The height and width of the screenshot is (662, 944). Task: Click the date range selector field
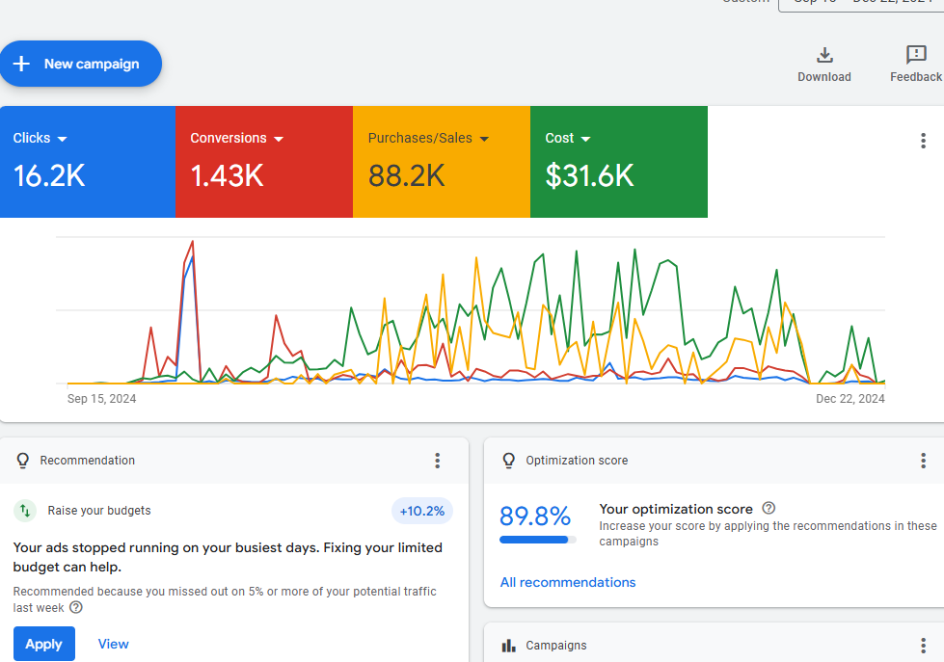(861, 5)
